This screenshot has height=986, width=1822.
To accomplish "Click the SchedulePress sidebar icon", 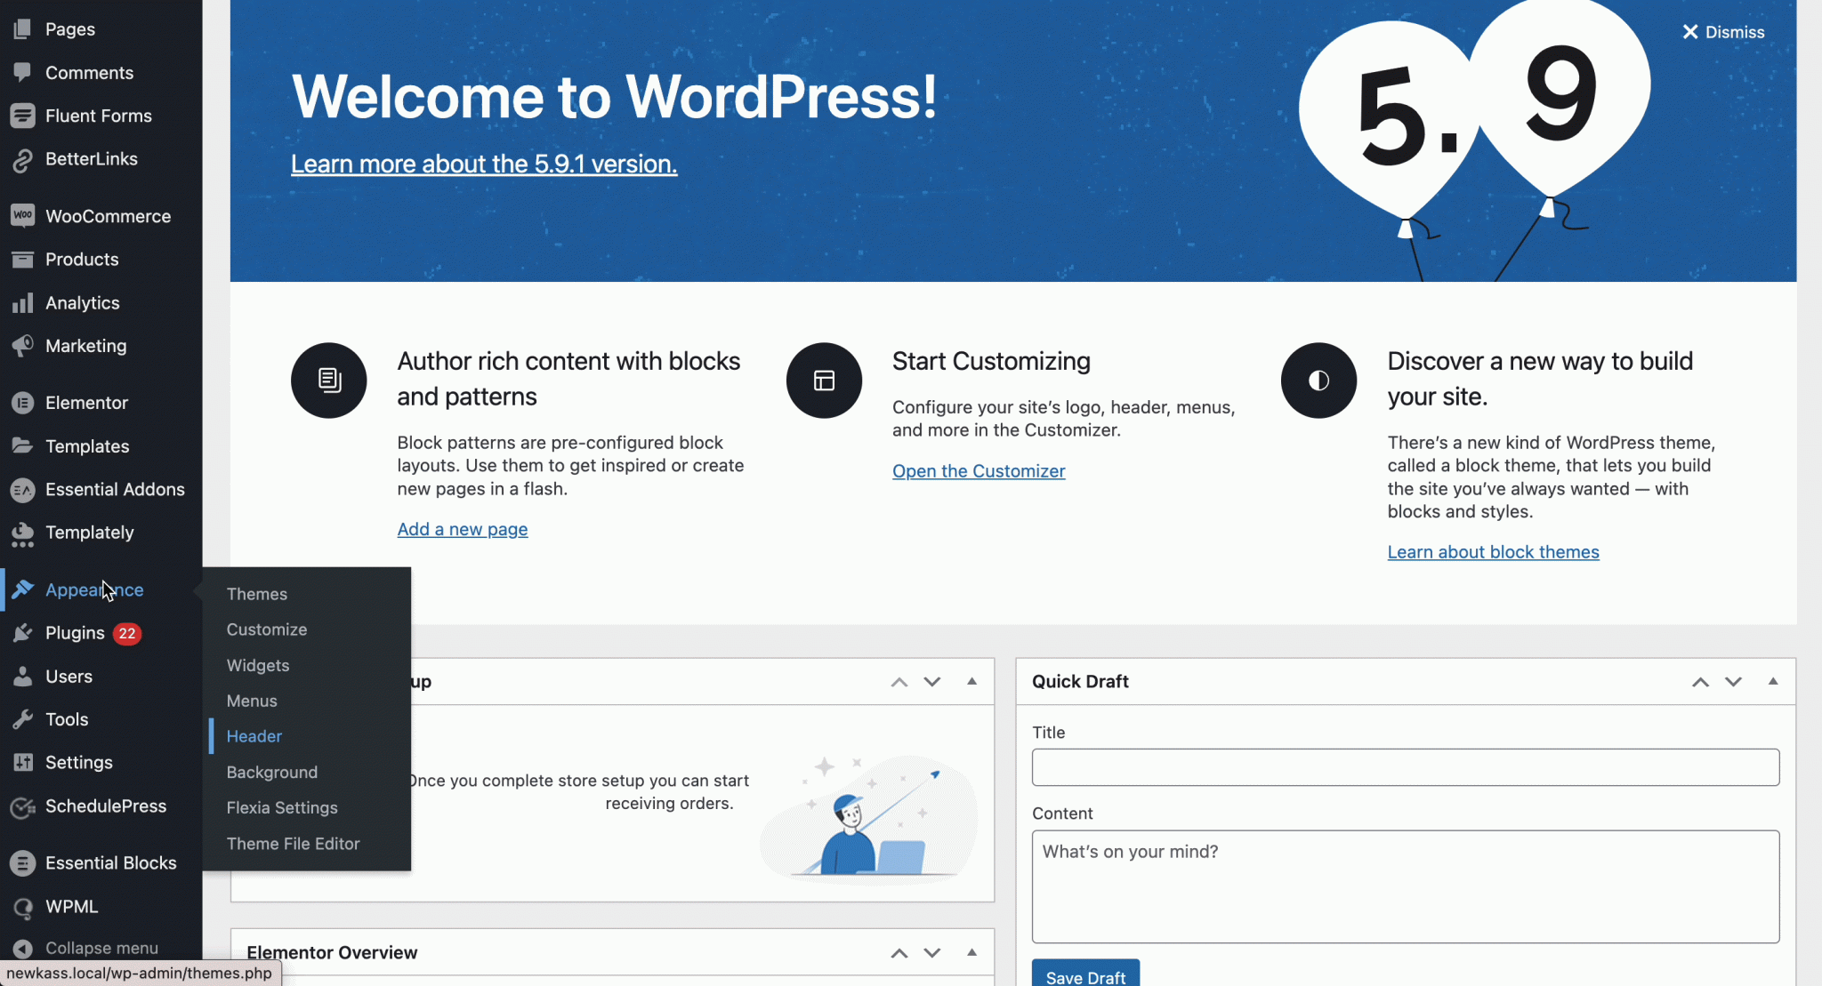I will (22, 806).
